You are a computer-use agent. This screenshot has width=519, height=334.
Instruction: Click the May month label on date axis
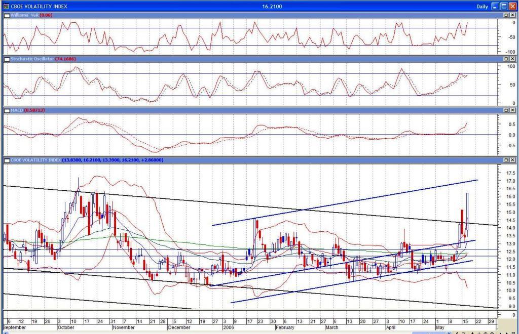pyautogui.click(x=440, y=328)
